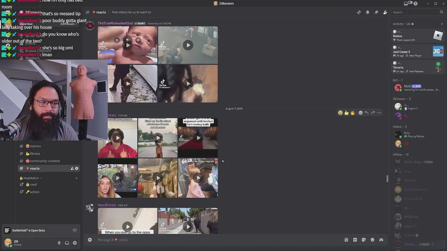Image resolution: width=447 pixels, height=251 pixels.
Task: Toggle the member list
Action: click(385, 12)
